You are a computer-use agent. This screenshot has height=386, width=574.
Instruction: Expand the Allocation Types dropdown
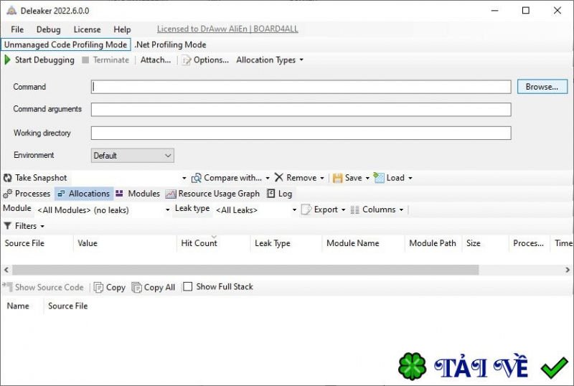[301, 60]
